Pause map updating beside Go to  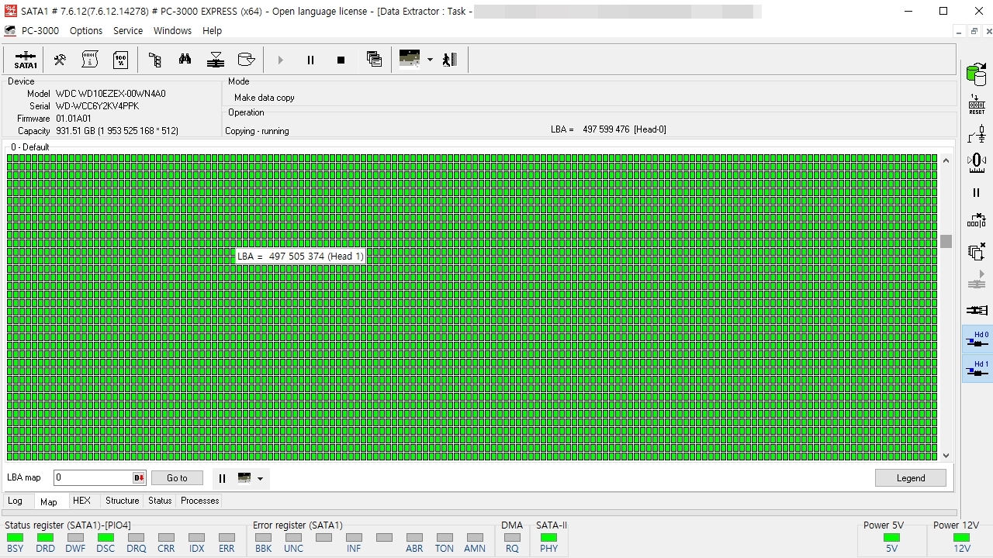(x=222, y=478)
